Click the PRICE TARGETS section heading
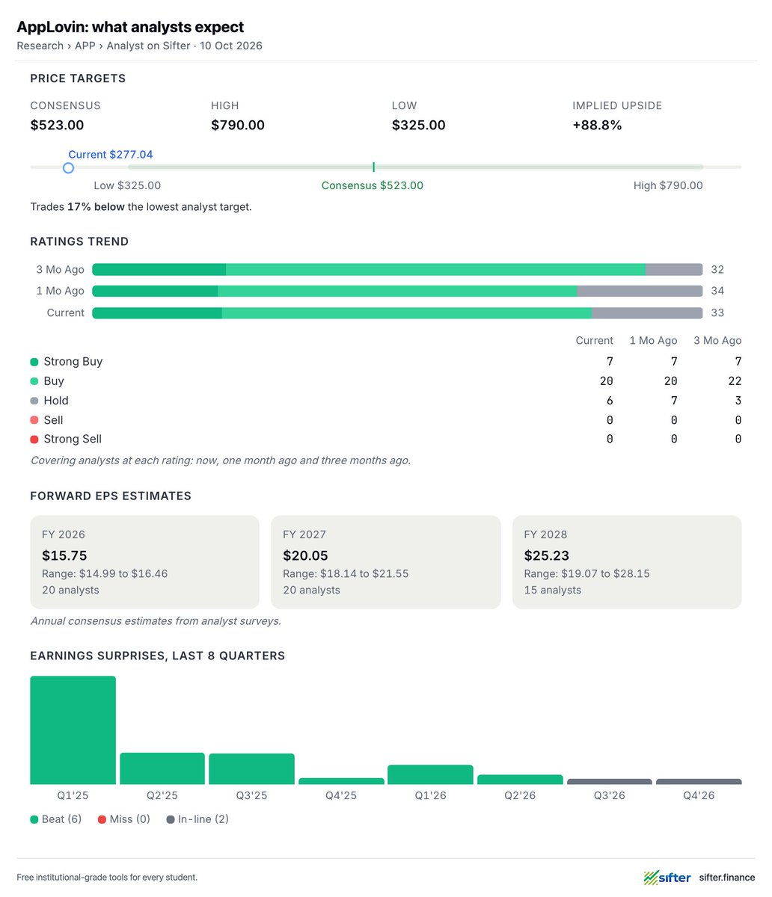The image size is (772, 897). click(78, 78)
